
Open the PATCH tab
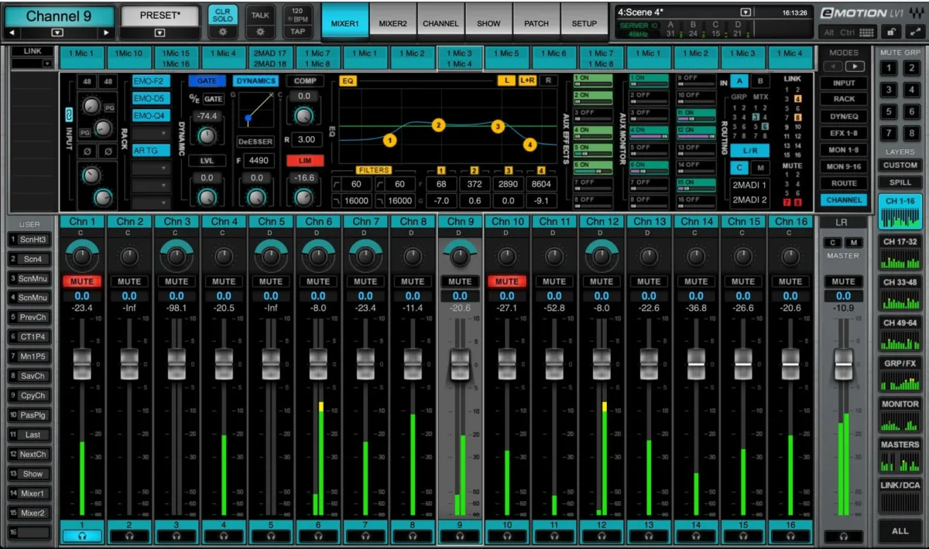point(536,23)
